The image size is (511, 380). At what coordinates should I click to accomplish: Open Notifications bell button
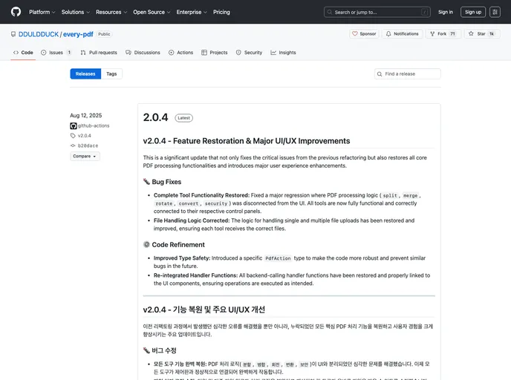pyautogui.click(x=402, y=34)
